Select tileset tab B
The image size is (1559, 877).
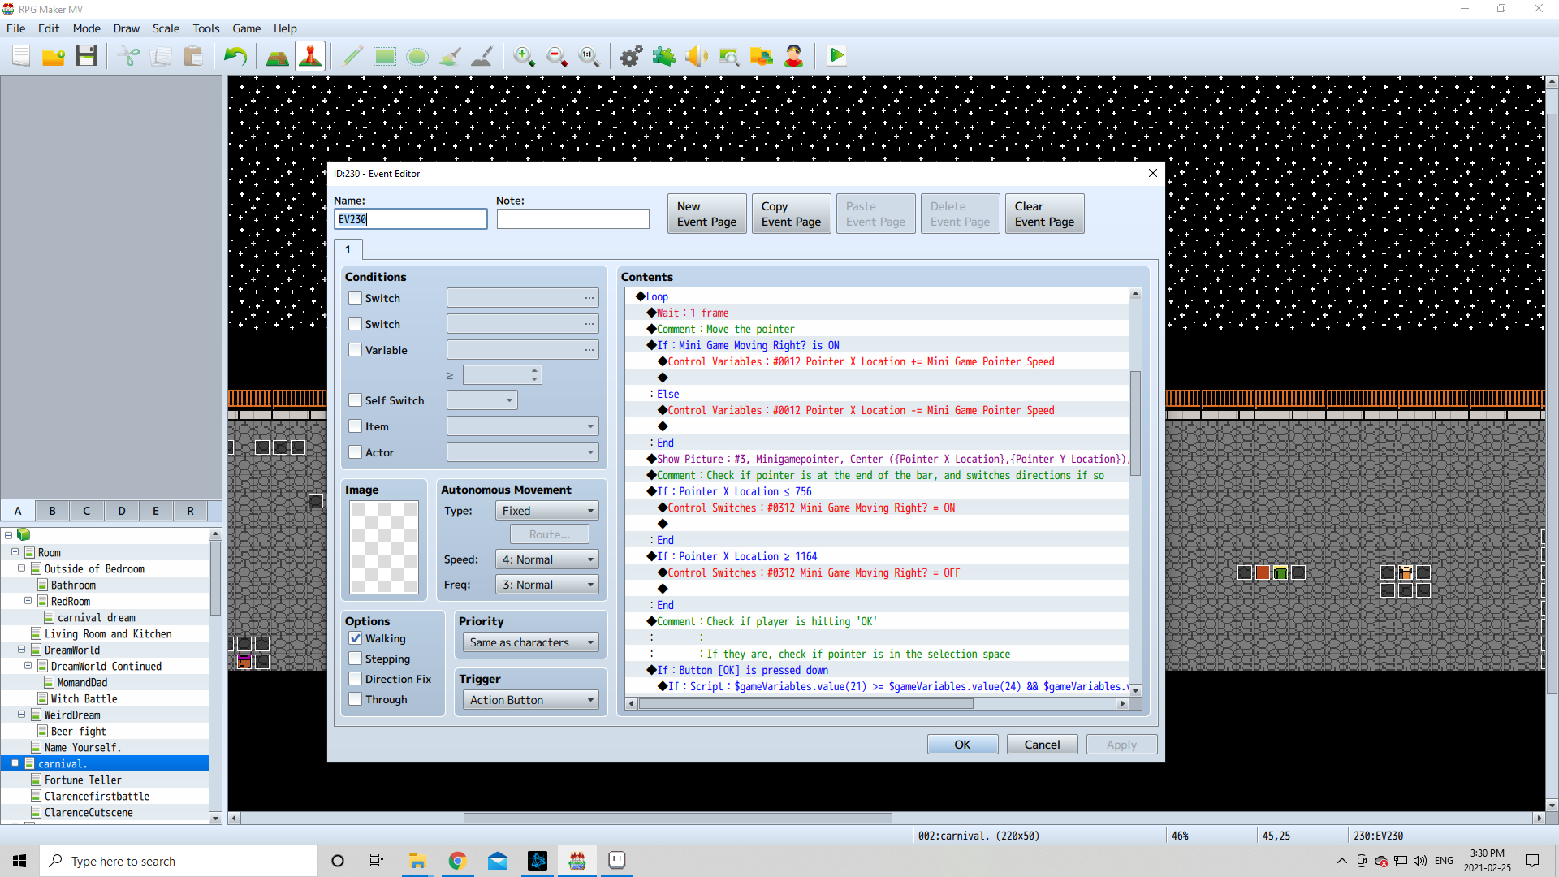coord(52,511)
